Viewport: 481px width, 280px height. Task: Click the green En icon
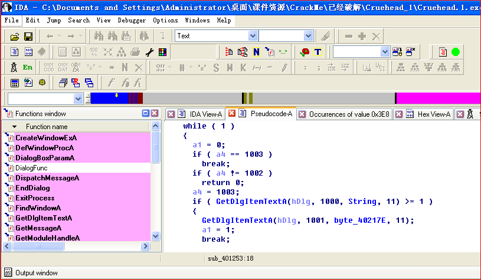tap(28, 67)
